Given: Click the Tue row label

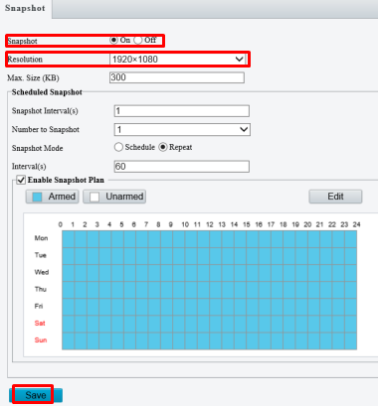Looking at the screenshot, I should (x=41, y=255).
